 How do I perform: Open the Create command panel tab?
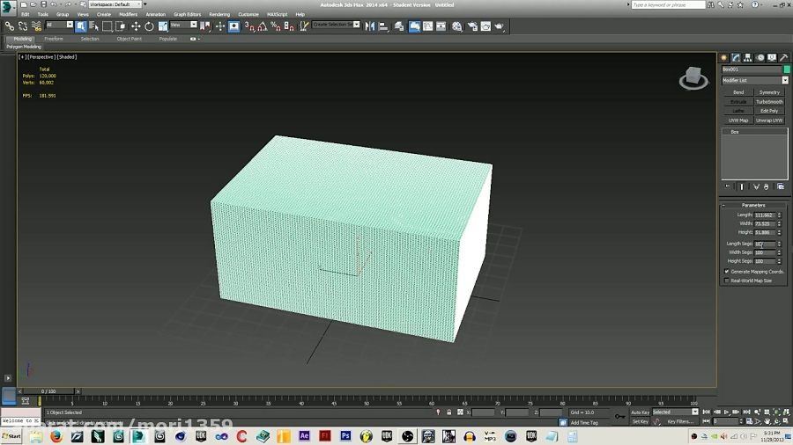coord(723,57)
